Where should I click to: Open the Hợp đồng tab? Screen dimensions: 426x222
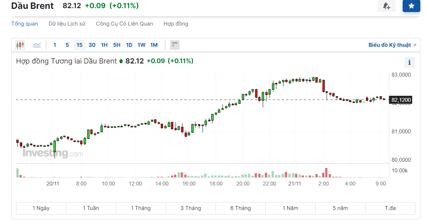(176, 24)
